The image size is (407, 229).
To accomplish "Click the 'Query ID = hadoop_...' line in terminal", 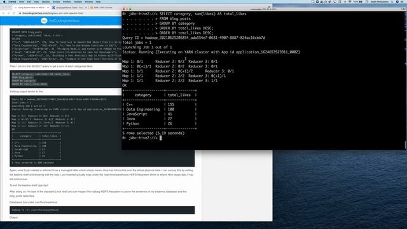I will [x=193, y=38].
